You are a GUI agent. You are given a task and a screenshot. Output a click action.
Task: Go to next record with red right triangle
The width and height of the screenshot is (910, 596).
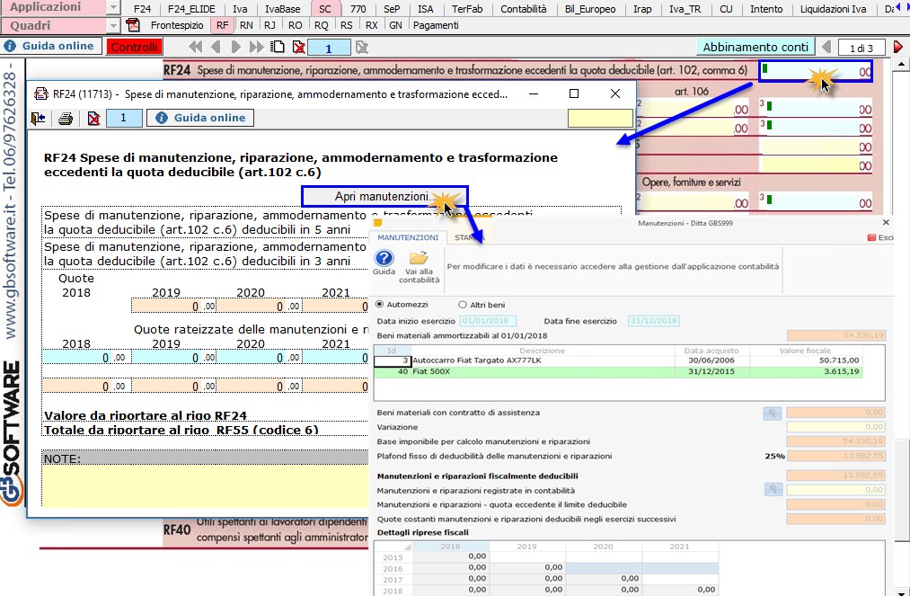click(x=897, y=47)
